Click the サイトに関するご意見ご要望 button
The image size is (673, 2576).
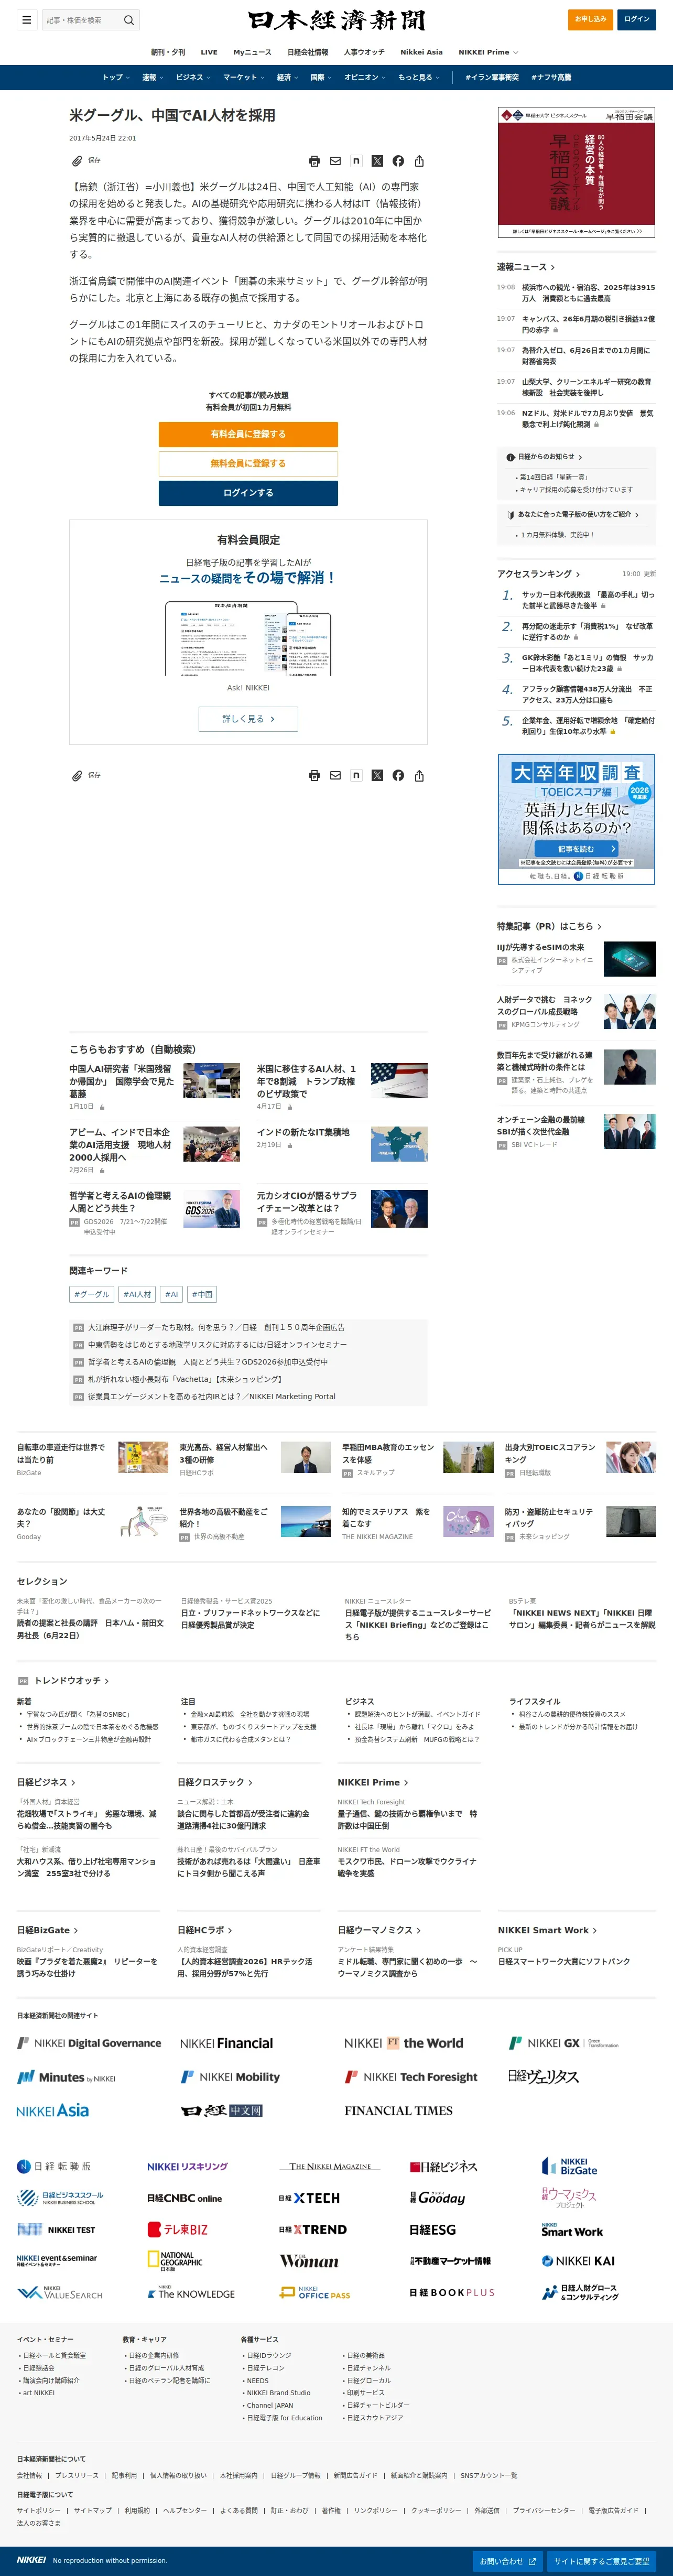click(602, 2561)
